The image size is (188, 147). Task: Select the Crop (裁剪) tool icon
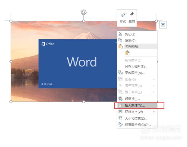pos(132,14)
